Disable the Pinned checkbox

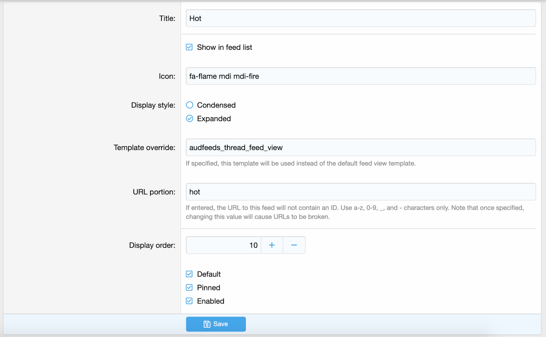click(189, 288)
